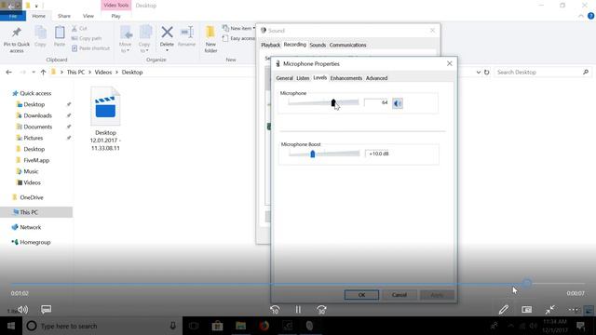Image resolution: width=596 pixels, height=335 pixels.
Task: Open Task View on taskbar
Action: coord(194,326)
